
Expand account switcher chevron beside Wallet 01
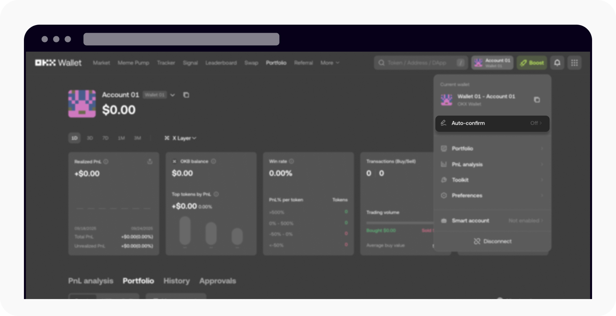click(x=173, y=95)
